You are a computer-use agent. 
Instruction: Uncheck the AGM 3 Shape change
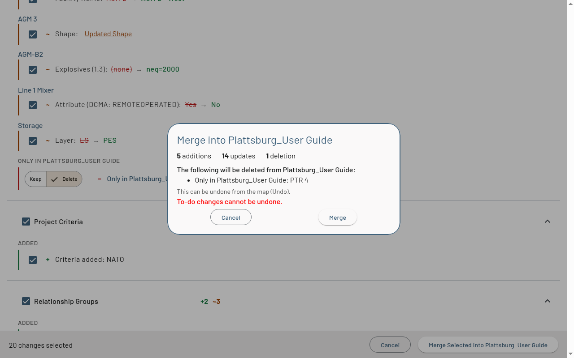(33, 34)
